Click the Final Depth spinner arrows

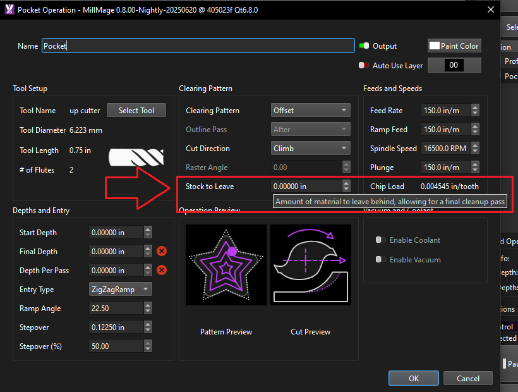pyautogui.click(x=148, y=251)
